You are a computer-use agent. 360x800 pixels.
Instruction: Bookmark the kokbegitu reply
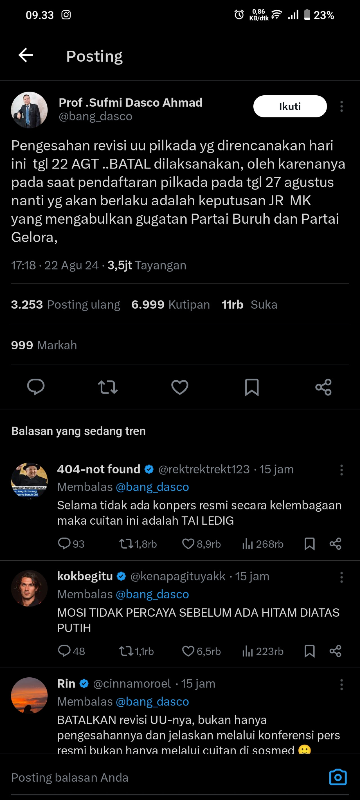pos(309,651)
